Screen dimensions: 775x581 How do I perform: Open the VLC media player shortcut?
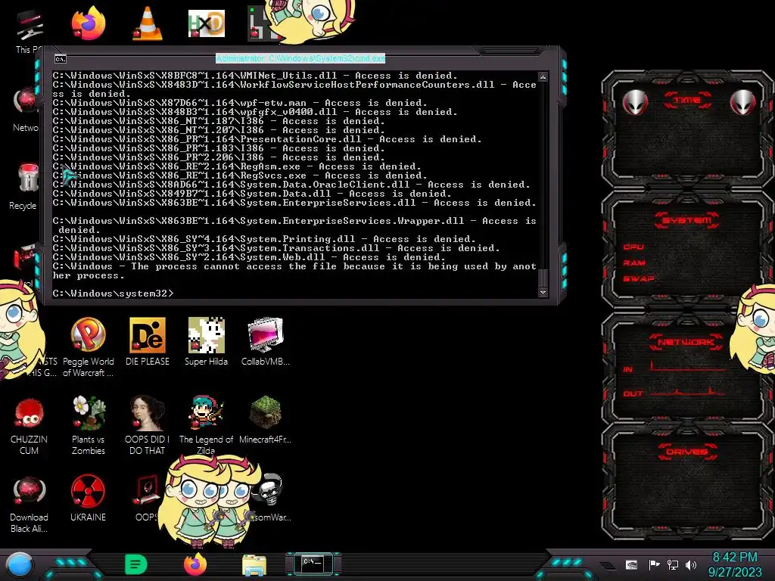pyautogui.click(x=148, y=23)
